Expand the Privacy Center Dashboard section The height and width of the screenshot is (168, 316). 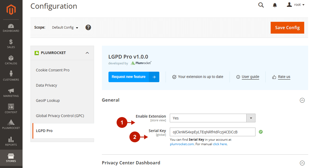pyautogui.click(x=302, y=163)
